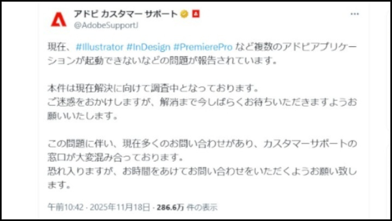392x221 pixels.
Task: Click the 件の表示 views label
Action: pyautogui.click(x=202, y=207)
